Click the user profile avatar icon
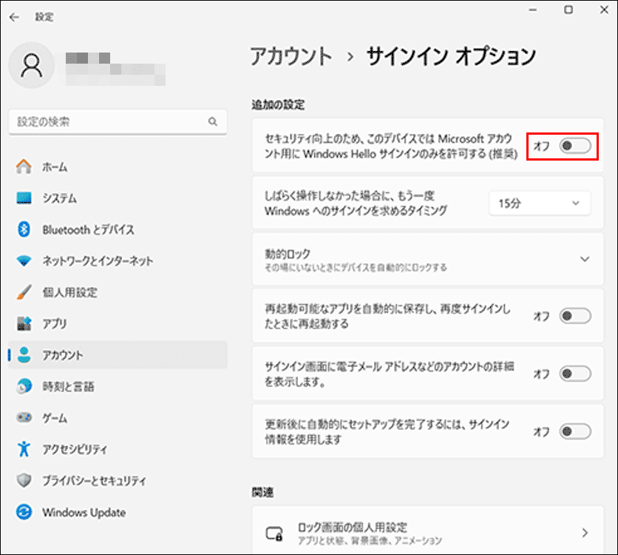618x555 pixels. 32,65
